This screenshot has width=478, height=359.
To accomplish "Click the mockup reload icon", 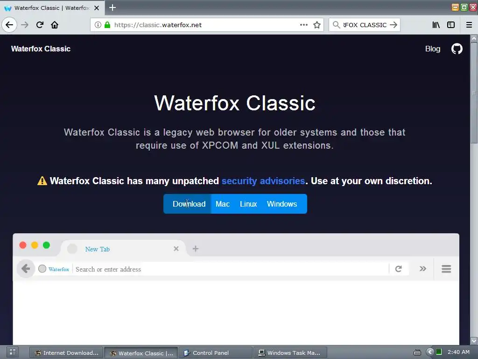I will (399, 269).
